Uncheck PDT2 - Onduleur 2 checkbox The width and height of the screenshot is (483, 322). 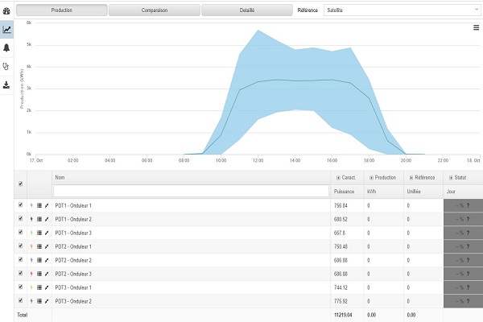(21, 259)
